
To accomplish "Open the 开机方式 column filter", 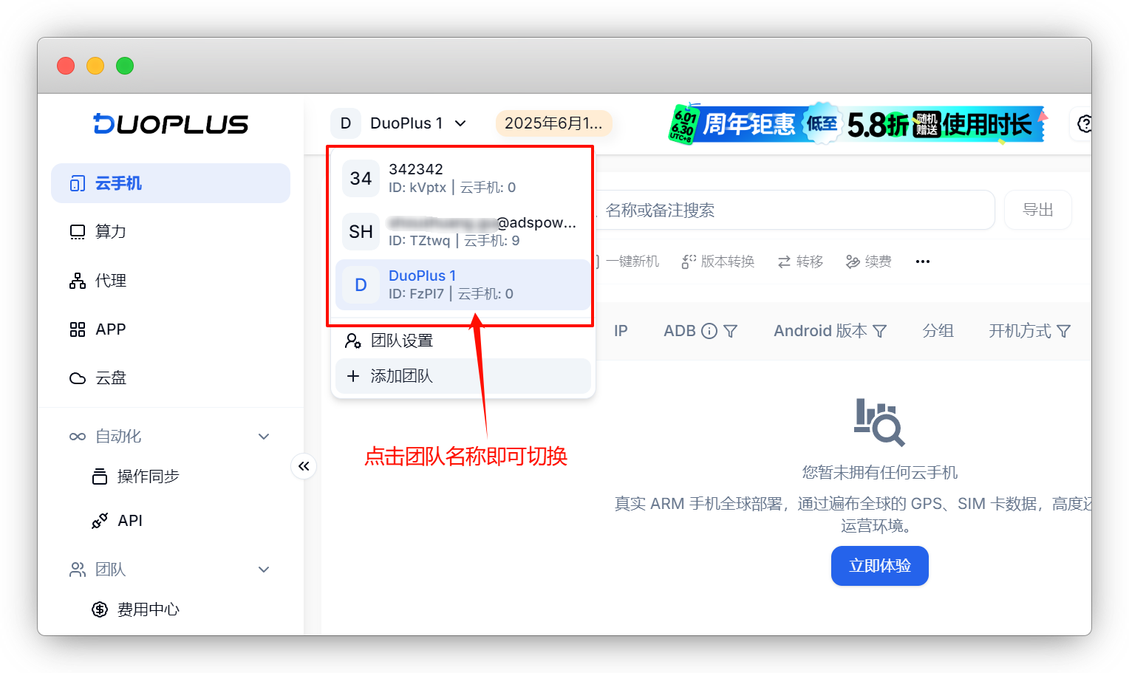I will [x=1064, y=331].
